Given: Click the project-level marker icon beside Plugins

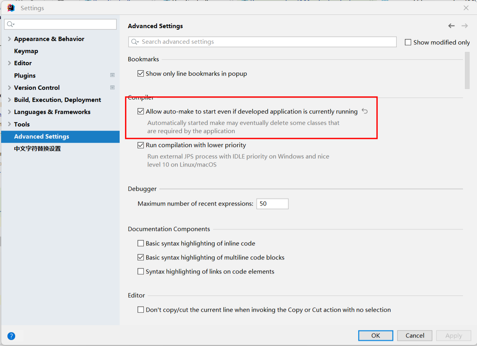Looking at the screenshot, I should pos(113,75).
